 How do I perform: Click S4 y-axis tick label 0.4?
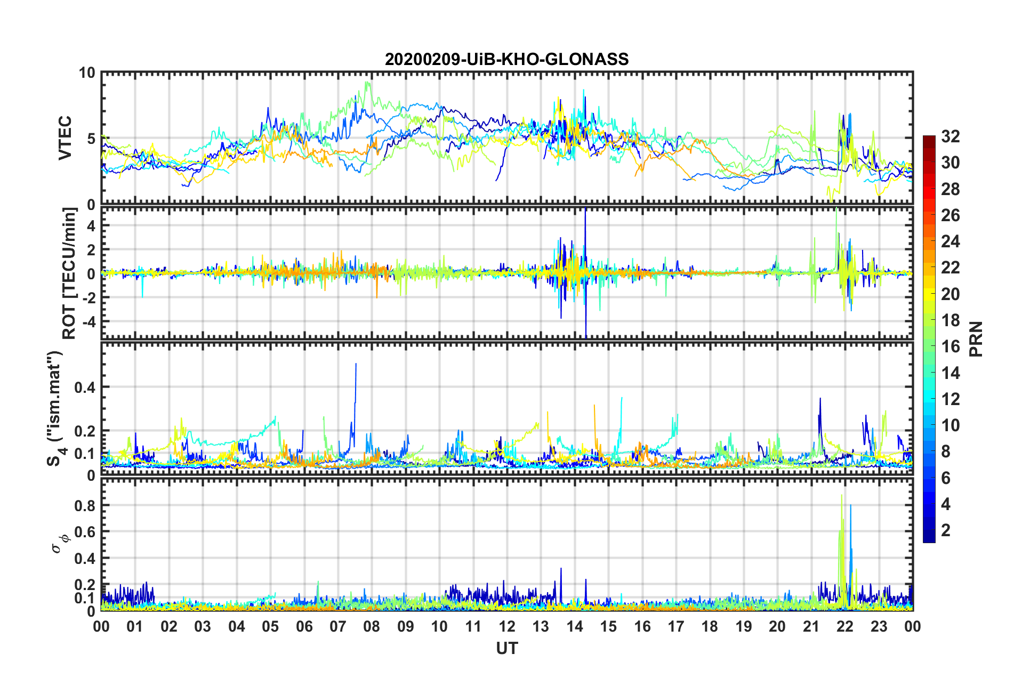tap(85, 388)
